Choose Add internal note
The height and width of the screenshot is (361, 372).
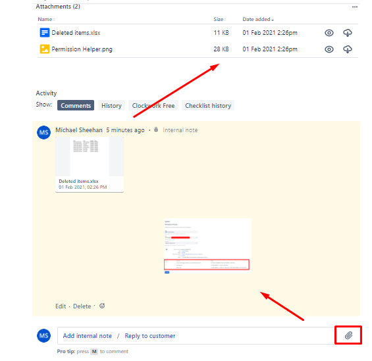pyautogui.click(x=88, y=336)
